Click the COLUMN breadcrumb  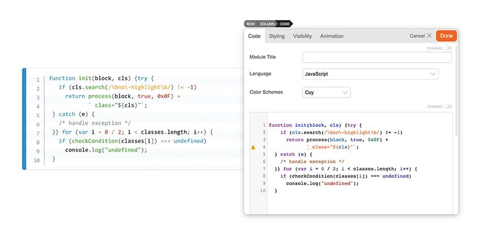point(267,24)
